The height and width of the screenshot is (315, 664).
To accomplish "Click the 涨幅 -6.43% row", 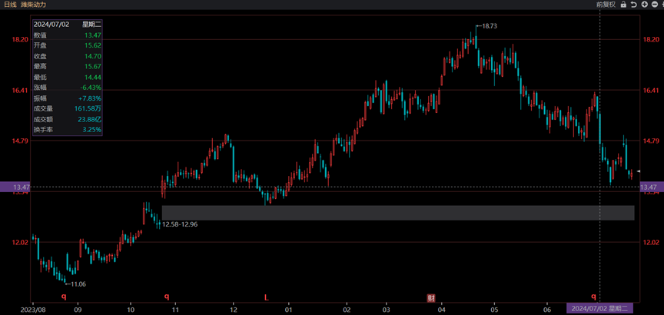I will pos(68,88).
